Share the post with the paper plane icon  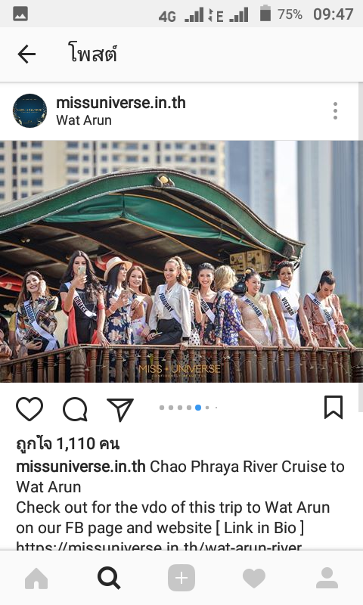pyautogui.click(x=120, y=409)
